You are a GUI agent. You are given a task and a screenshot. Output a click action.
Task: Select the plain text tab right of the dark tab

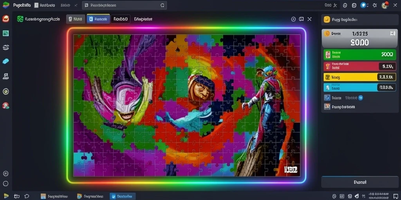pos(143,19)
